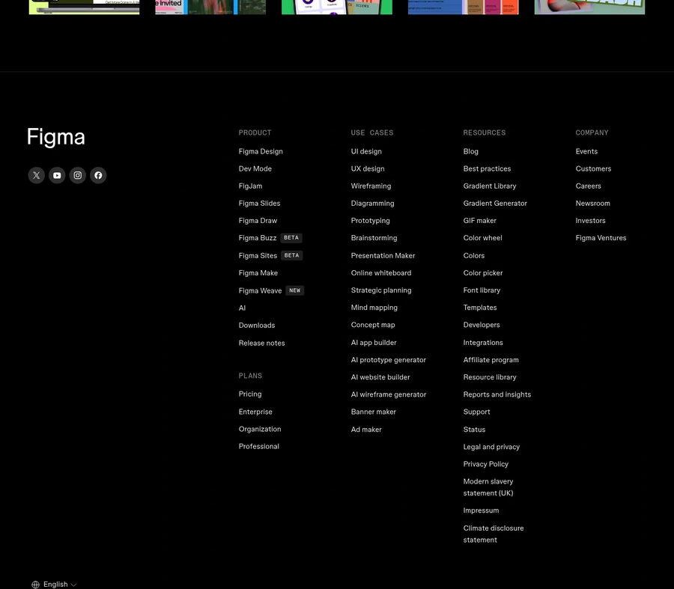
Task: Open Concept map link
Action: coord(373,325)
